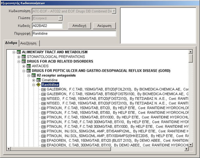
Task: Click the STOMATOLOGICAL PREPARATIONS category icon
Action: tap(24, 57)
